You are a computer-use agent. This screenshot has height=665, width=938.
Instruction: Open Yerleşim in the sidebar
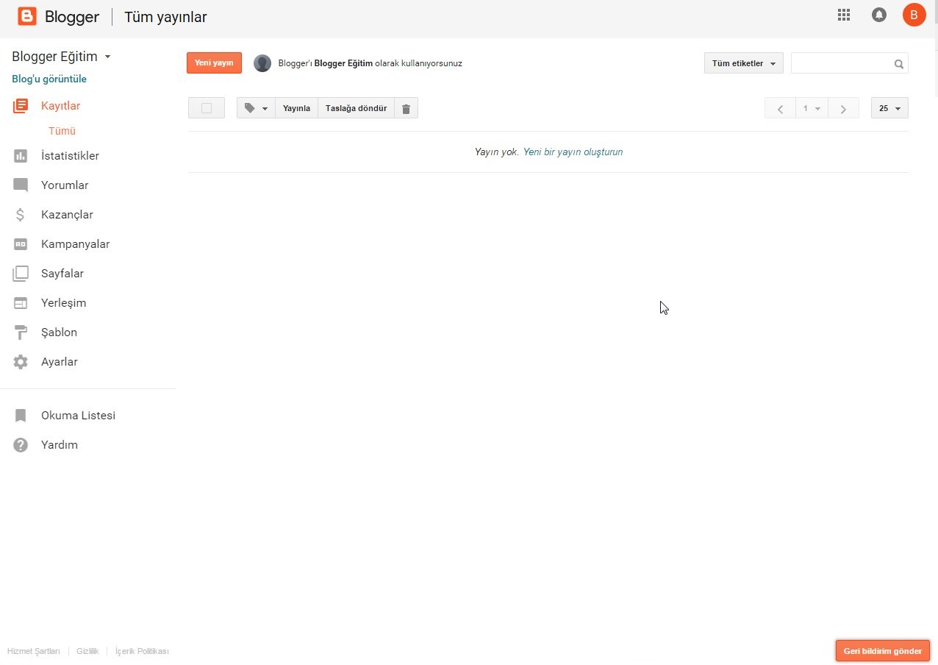[63, 303]
